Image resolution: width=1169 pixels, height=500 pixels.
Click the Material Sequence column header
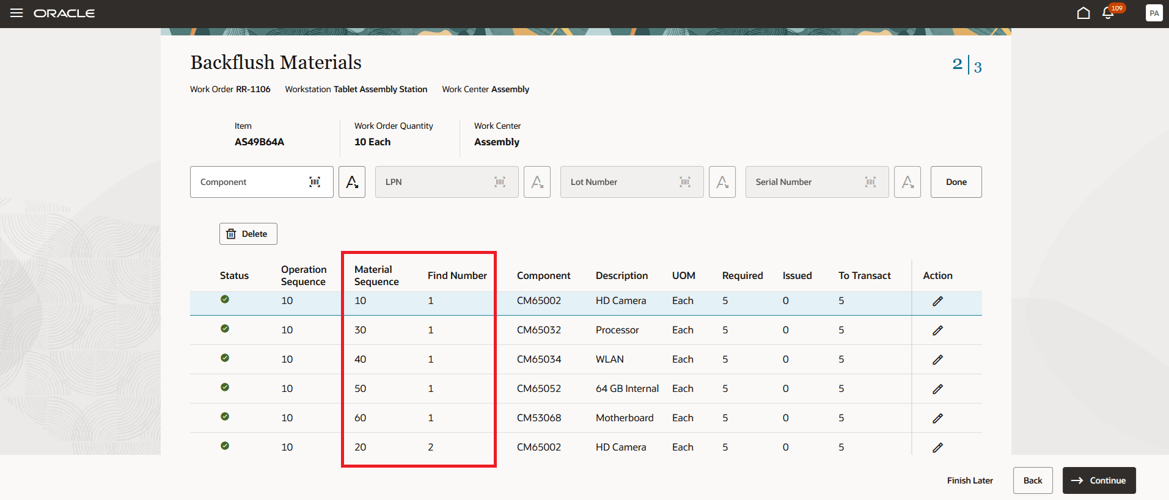376,275
